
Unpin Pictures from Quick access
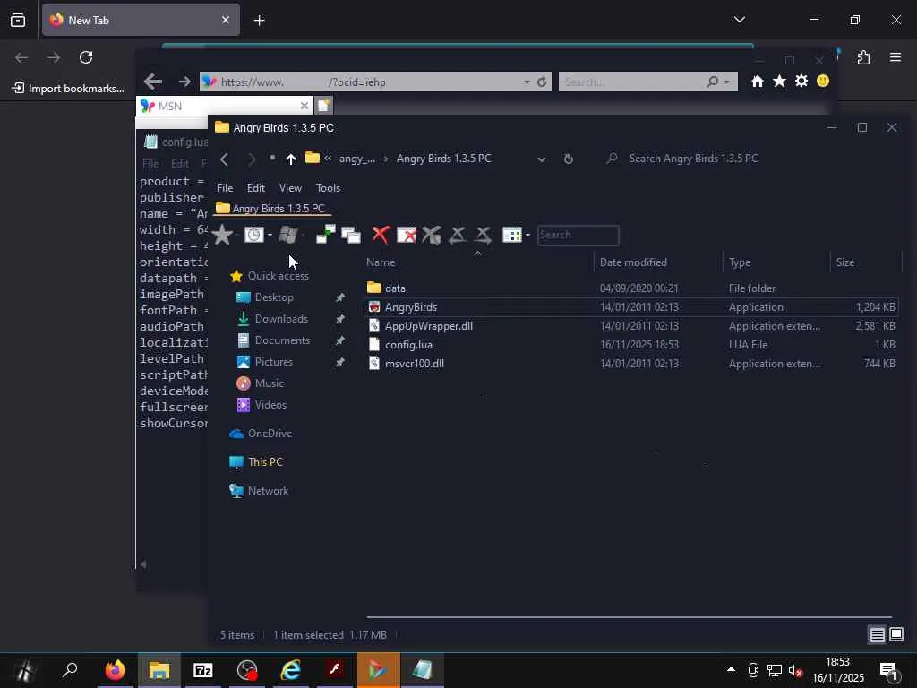tap(339, 362)
